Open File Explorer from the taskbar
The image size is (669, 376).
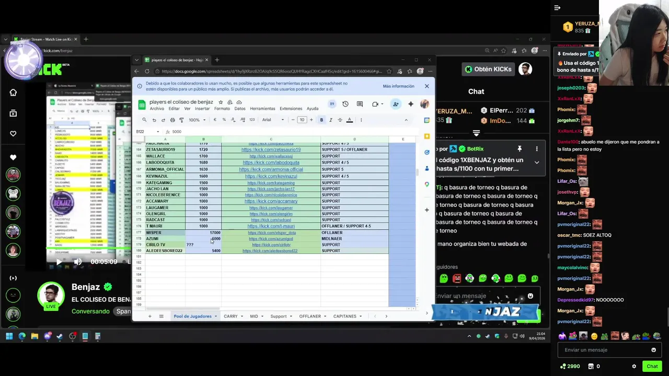point(34,336)
